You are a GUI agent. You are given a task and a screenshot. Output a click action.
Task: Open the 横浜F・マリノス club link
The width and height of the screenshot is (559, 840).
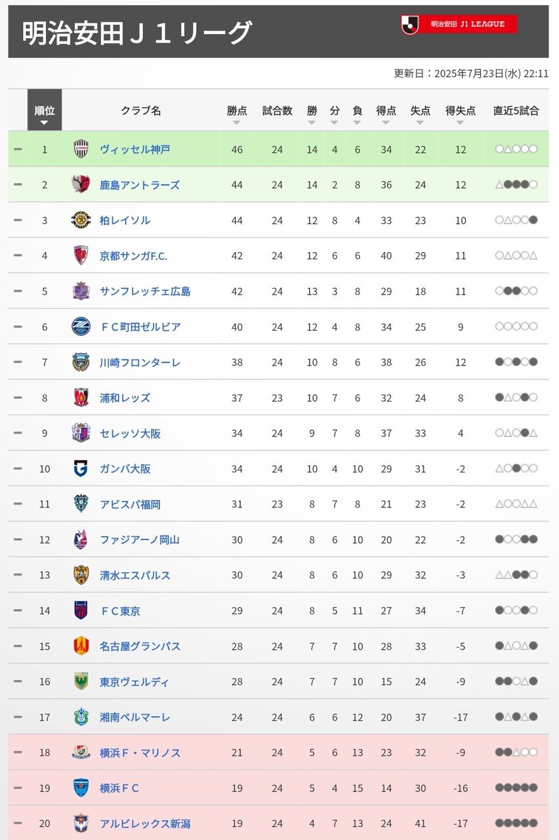[x=140, y=753]
